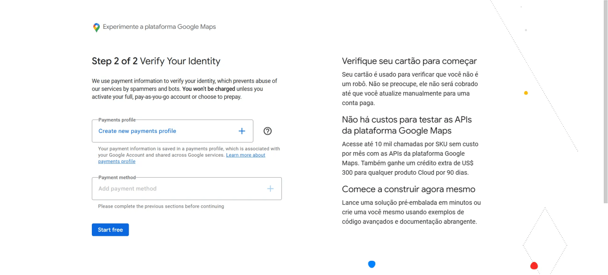This screenshot has width=608, height=275.
Task: Click the Experimente a plataforma Google Maps heading
Action: pyautogui.click(x=159, y=27)
